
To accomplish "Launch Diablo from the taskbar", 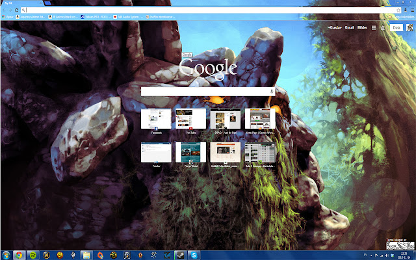I will (x=140, y=255).
